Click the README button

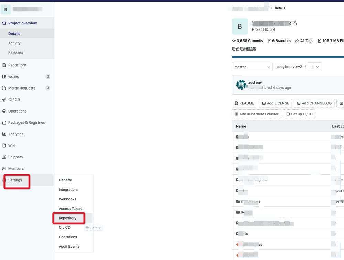click(x=244, y=103)
